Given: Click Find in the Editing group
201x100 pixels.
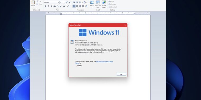Looking at the screenshot, I should pyautogui.click(x=111, y=1).
